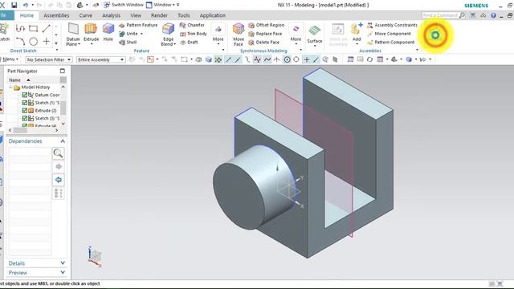Click the Undo arrow icon

pos(26,5)
